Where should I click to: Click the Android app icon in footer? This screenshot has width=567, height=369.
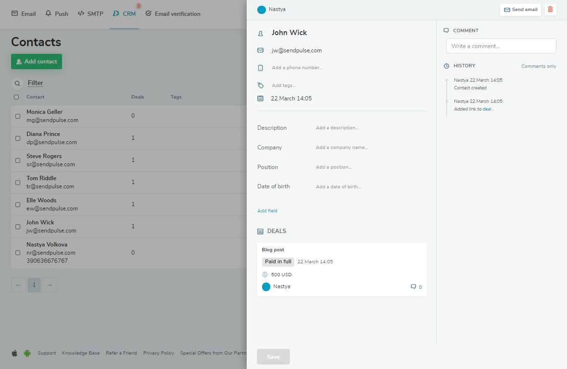tap(27, 353)
